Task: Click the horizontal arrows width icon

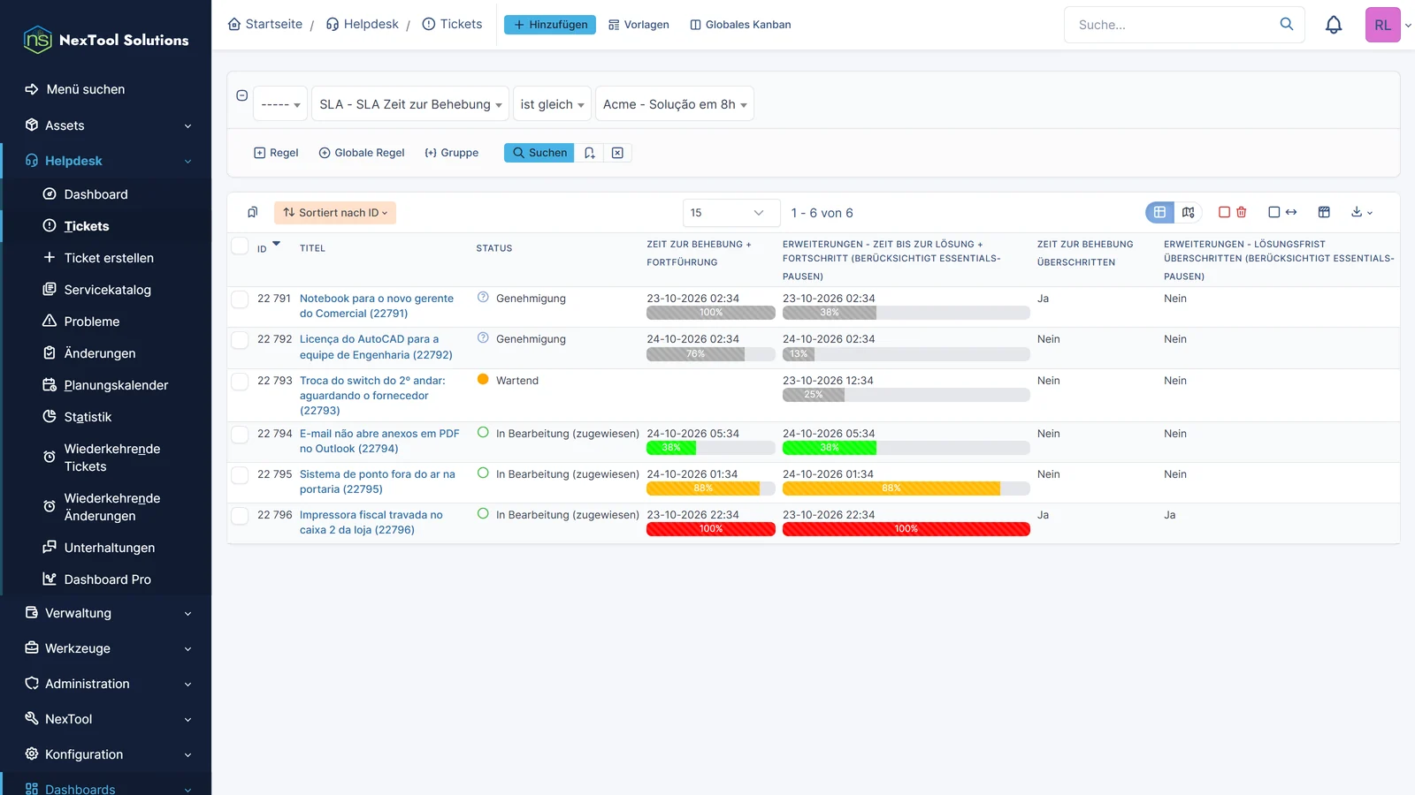Action: (1291, 212)
